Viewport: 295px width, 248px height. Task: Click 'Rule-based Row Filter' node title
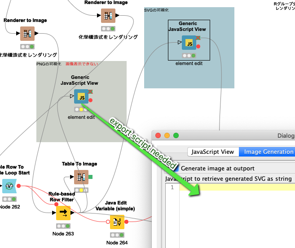tap(62, 197)
